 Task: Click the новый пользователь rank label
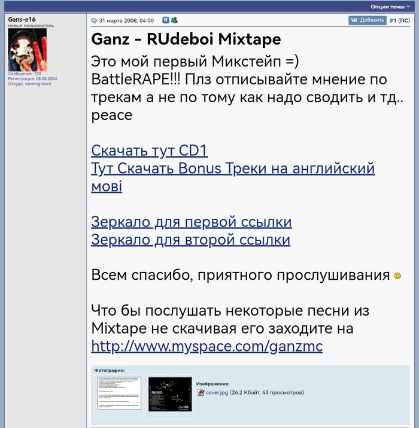pos(31,26)
